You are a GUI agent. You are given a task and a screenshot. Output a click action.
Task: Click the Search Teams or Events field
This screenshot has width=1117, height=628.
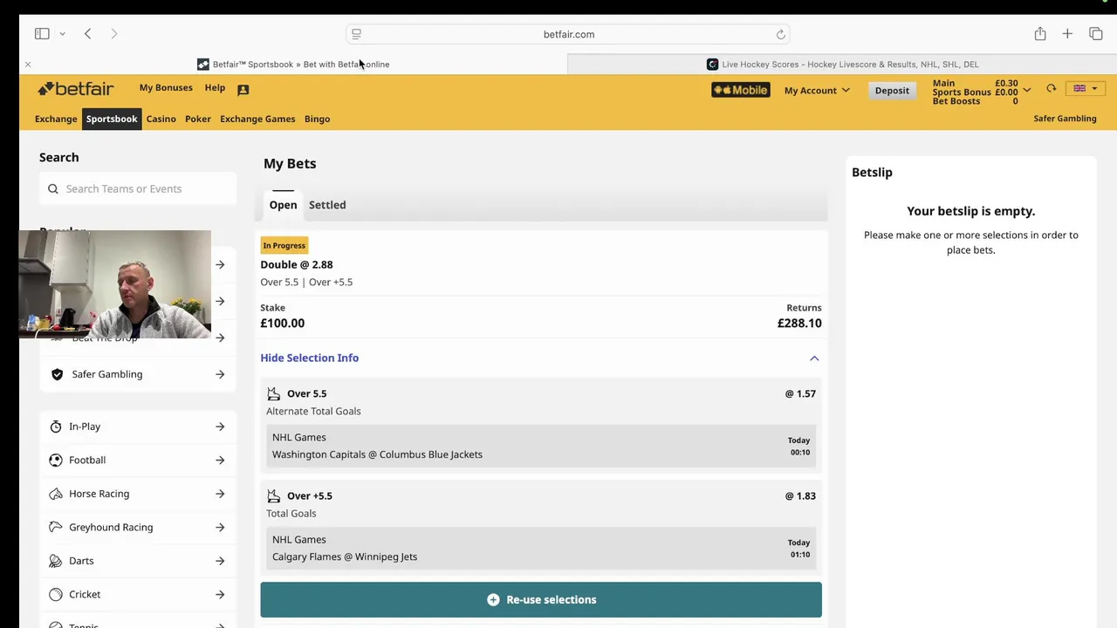tap(140, 188)
